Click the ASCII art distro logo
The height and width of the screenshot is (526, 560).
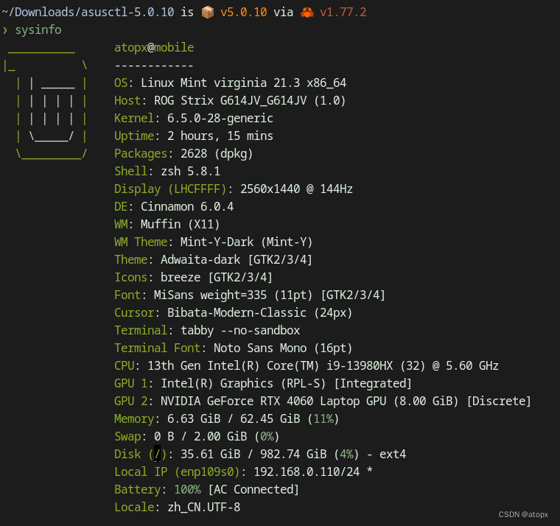[x=45, y=105]
